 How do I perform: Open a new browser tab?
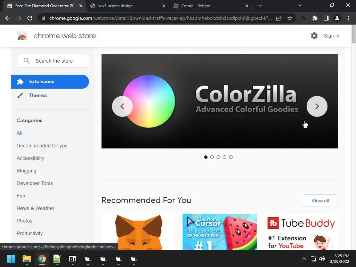click(260, 6)
